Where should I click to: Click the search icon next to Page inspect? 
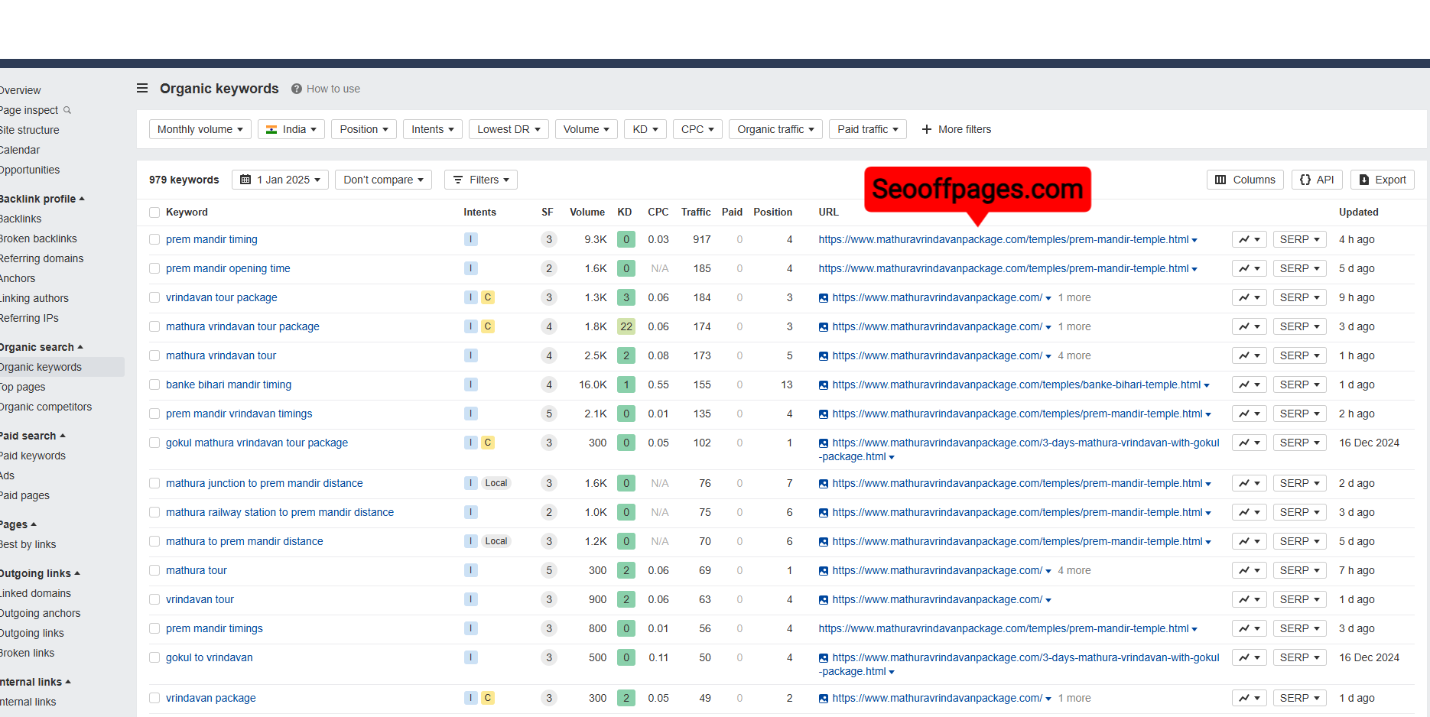(x=67, y=110)
